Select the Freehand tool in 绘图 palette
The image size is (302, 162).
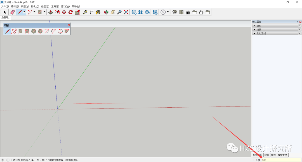tap(13, 31)
